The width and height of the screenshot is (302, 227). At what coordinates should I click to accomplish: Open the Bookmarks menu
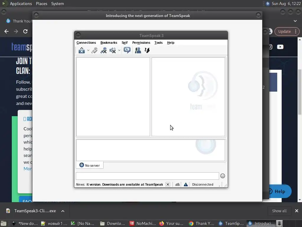(109, 43)
